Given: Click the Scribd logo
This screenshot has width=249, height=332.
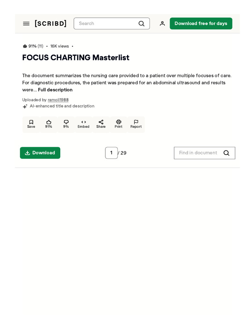Looking at the screenshot, I should click(x=51, y=24).
